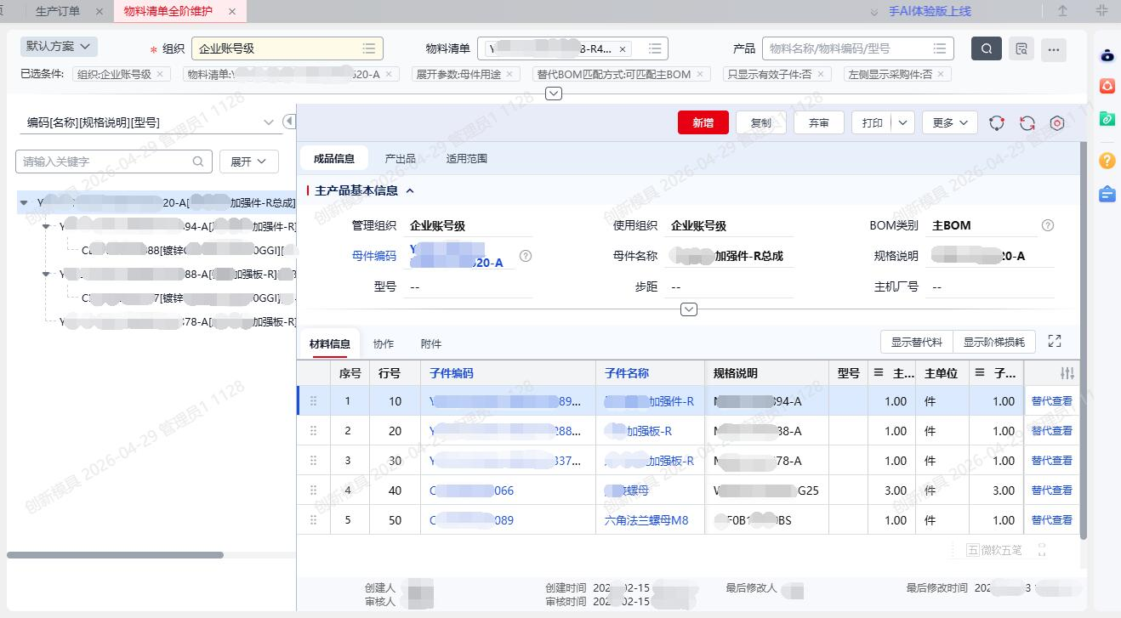
Task: Open the hexagon settings icon in toolbar
Action: (1057, 123)
